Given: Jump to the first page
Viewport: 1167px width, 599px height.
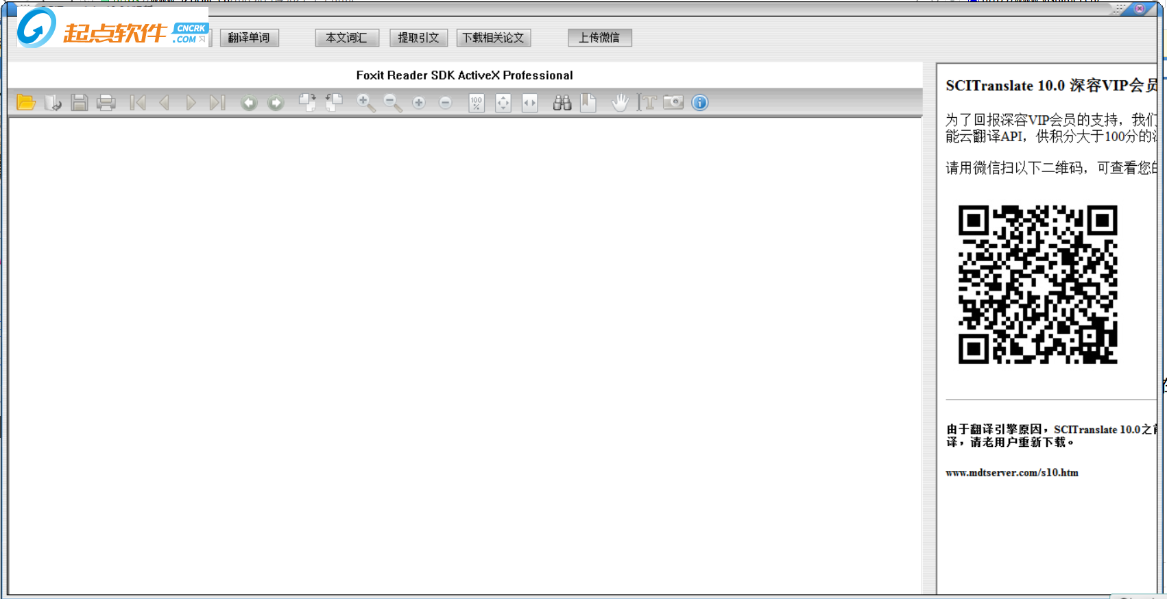Looking at the screenshot, I should [x=137, y=103].
